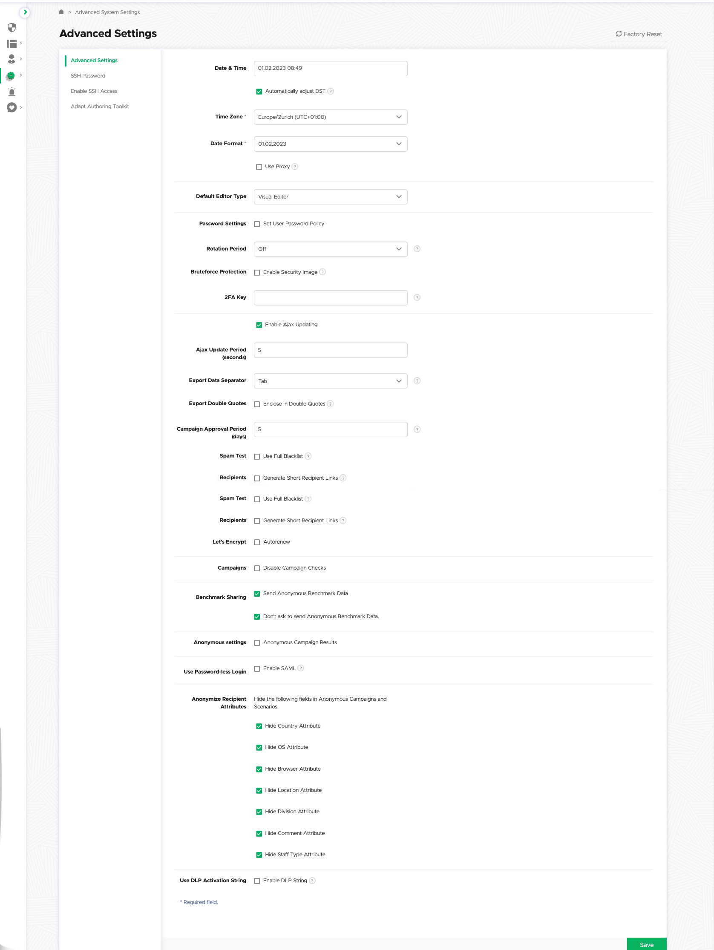Viewport: 714px width, 950px height.
Task: Open the Adapt Authoring Toolkit item
Action: pos(100,106)
